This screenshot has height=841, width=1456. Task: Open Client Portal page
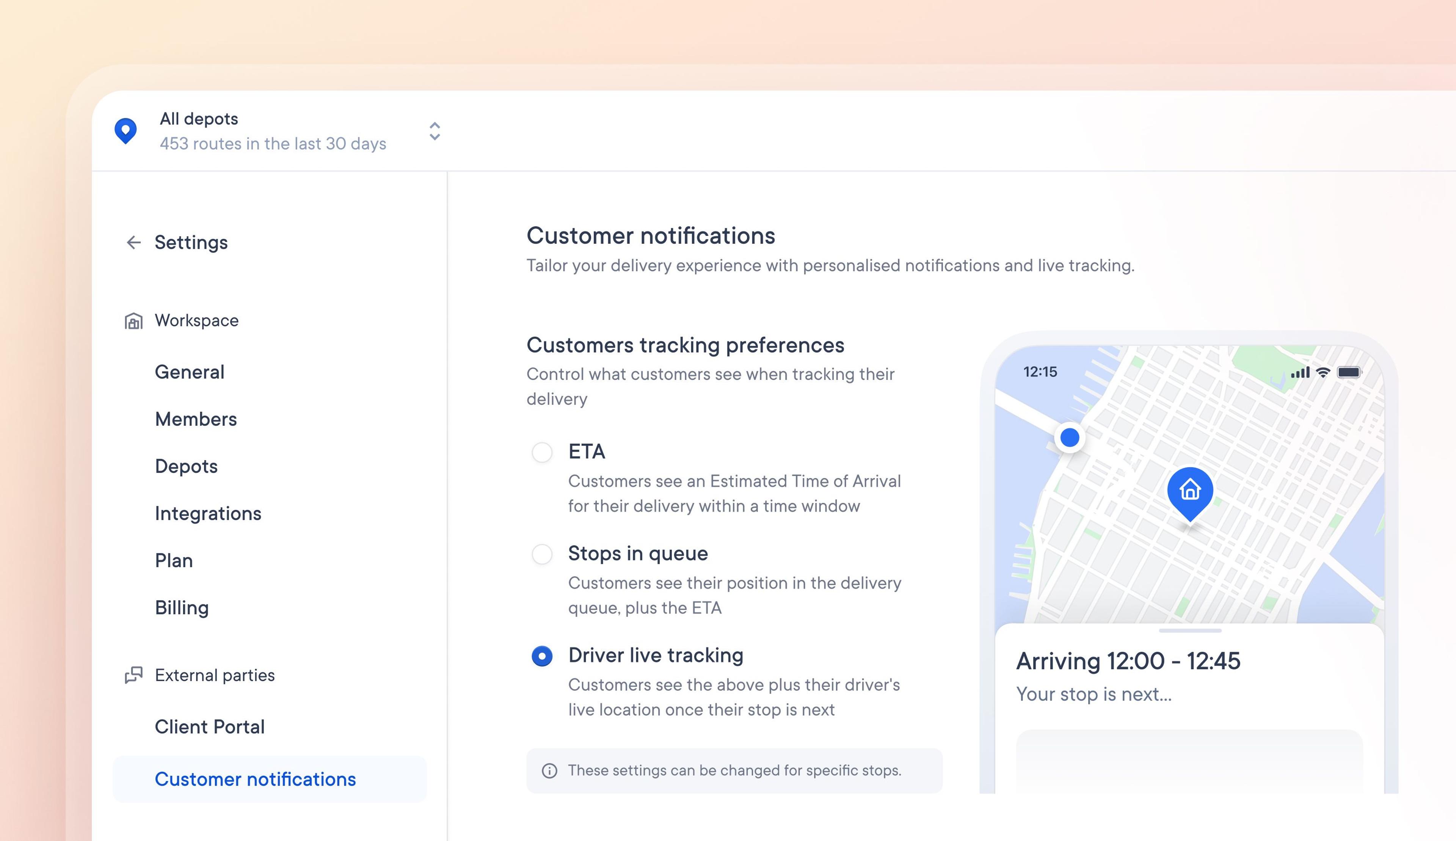(x=210, y=726)
